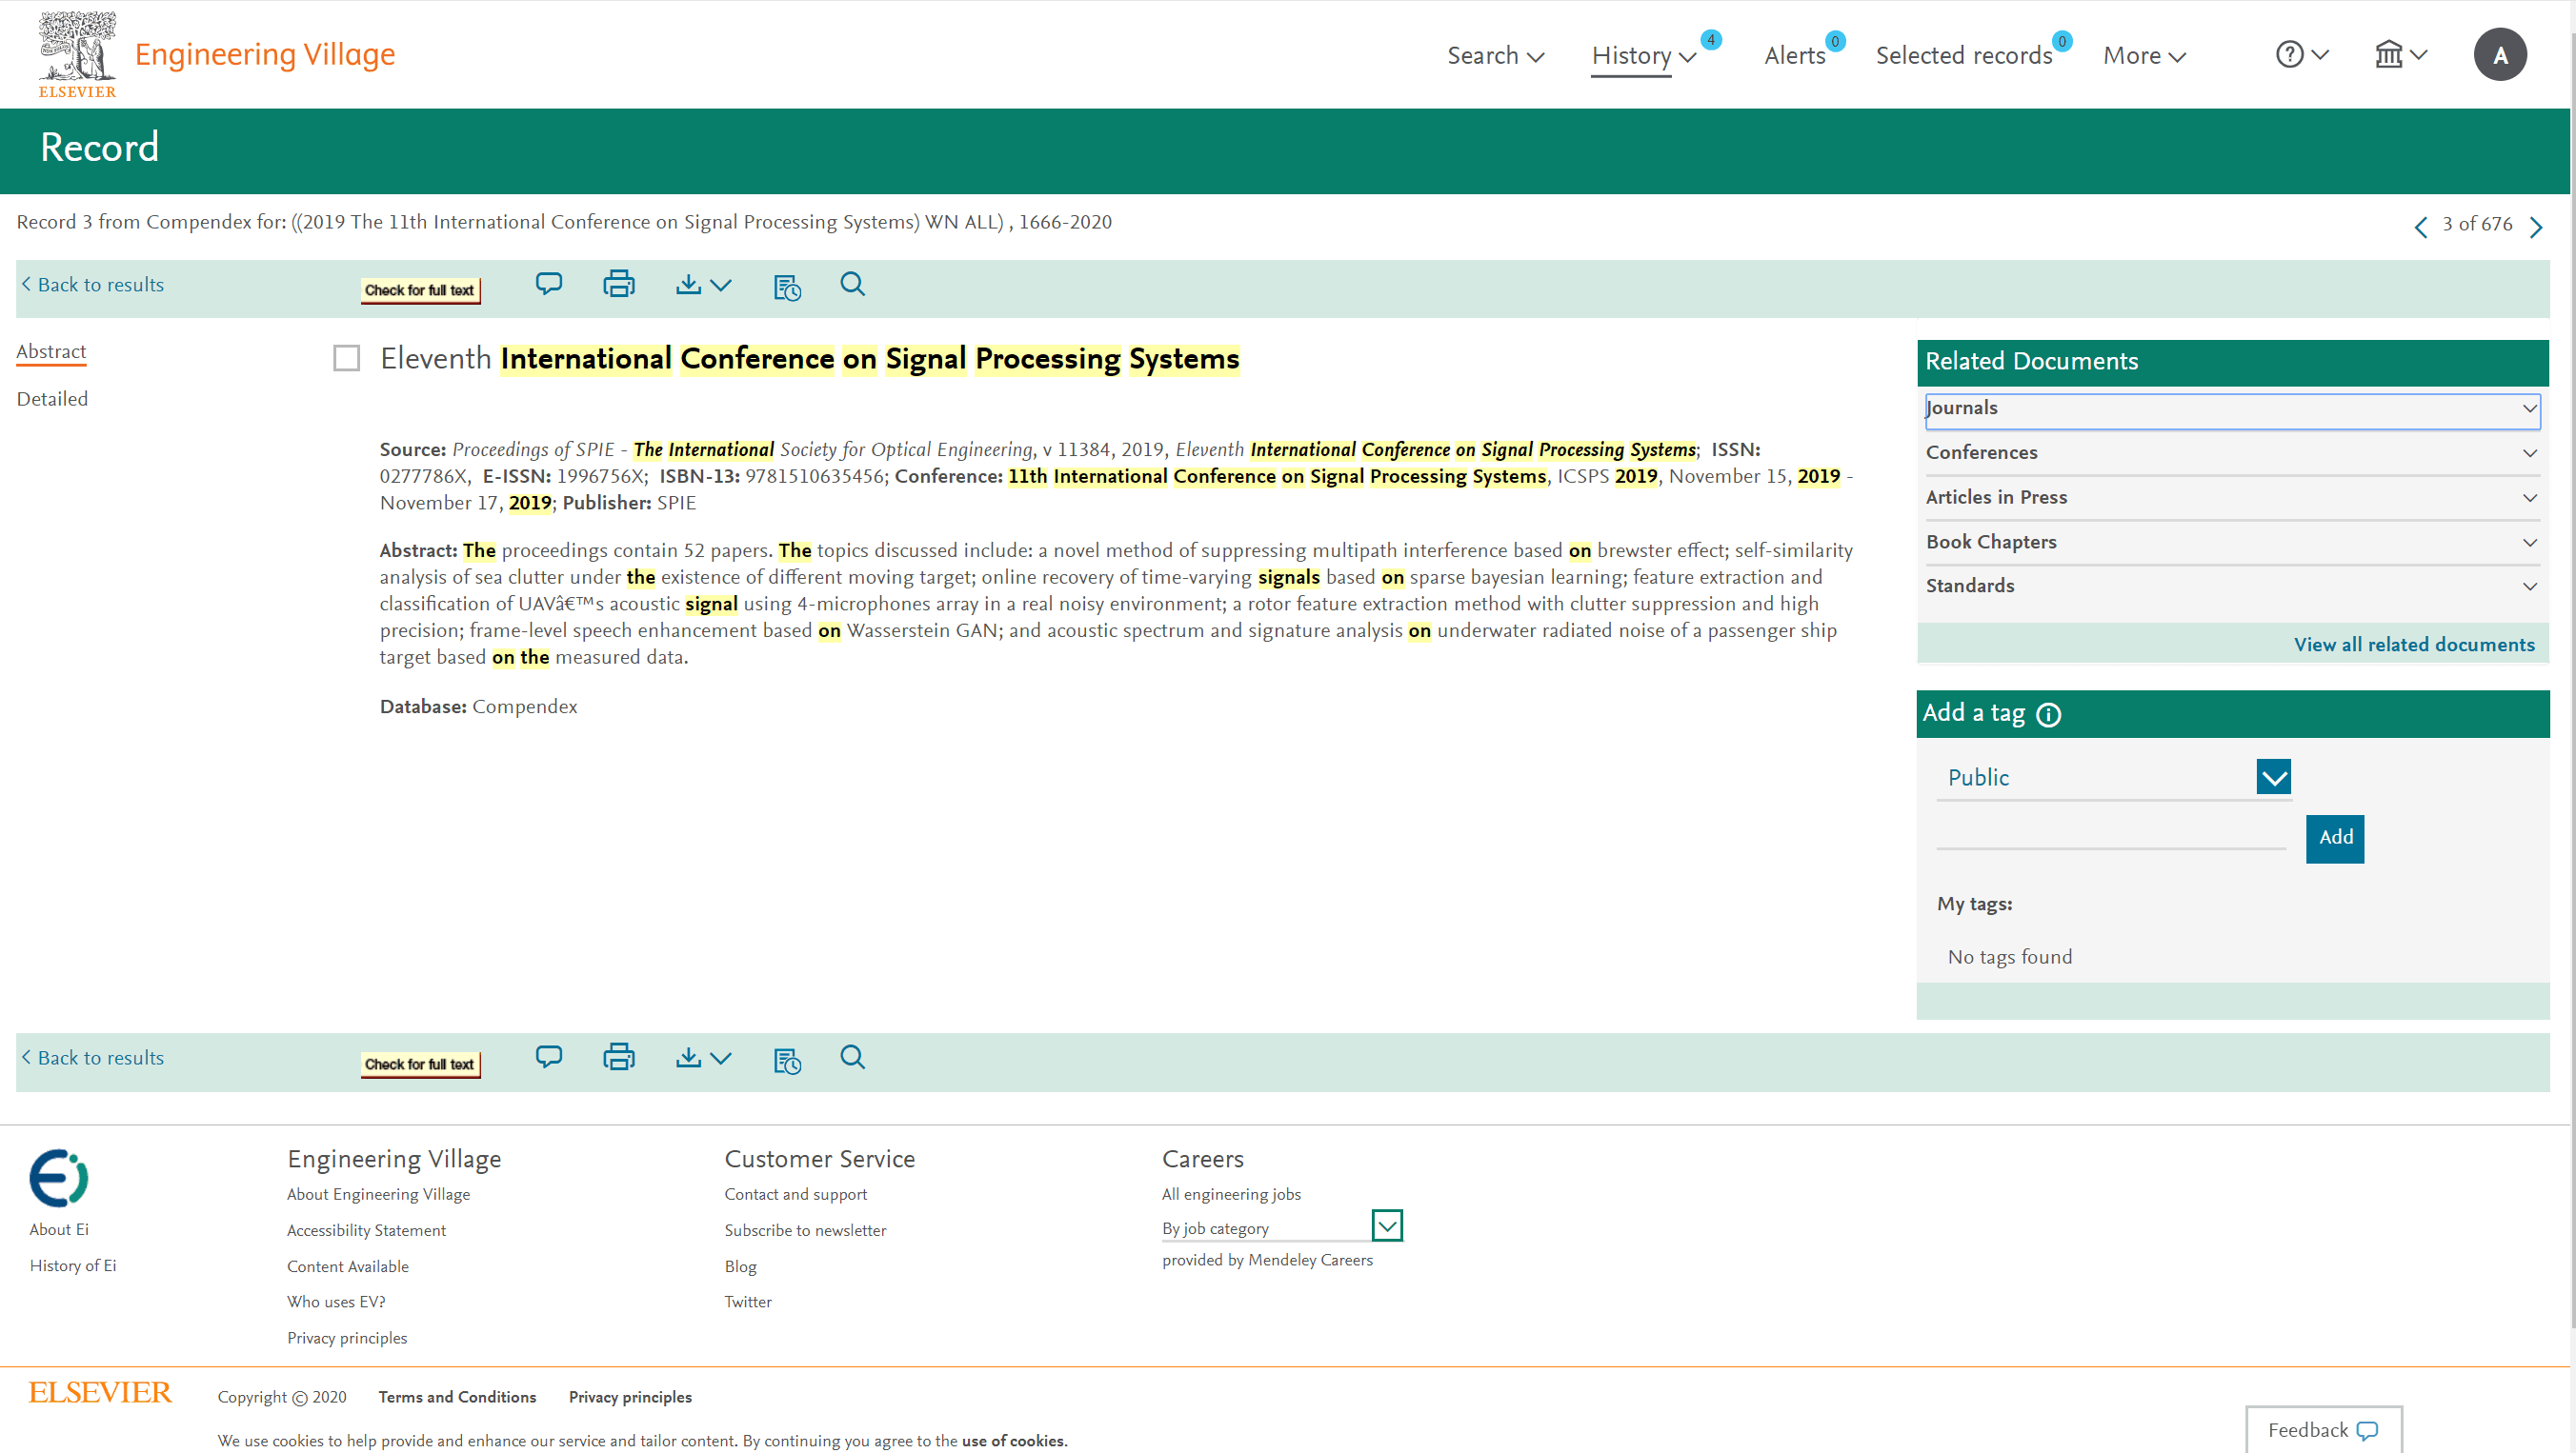Viewport: 2576px width, 1453px height.
Task: Click the bottom toolbar comment bubble icon
Action: [549, 1057]
